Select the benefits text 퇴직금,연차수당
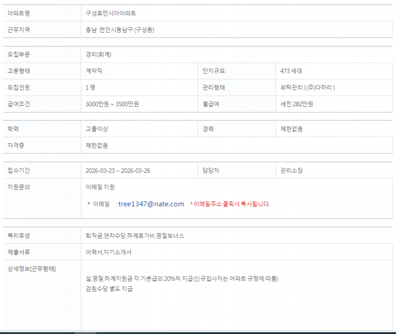396x334 pixels. (x=106, y=236)
